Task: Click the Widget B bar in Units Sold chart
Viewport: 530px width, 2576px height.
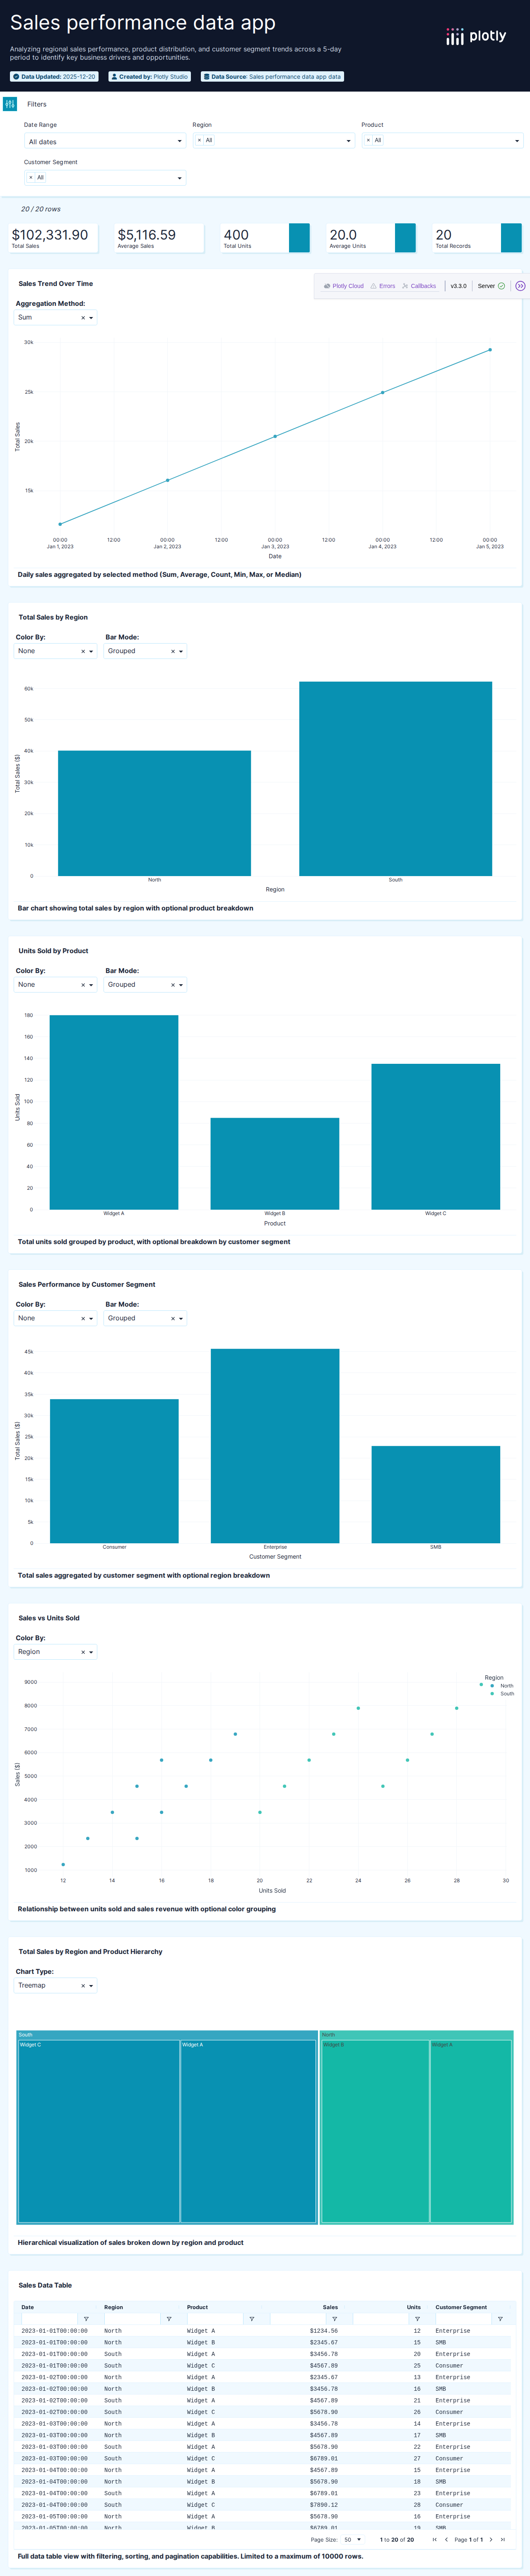Action: coord(275,1164)
